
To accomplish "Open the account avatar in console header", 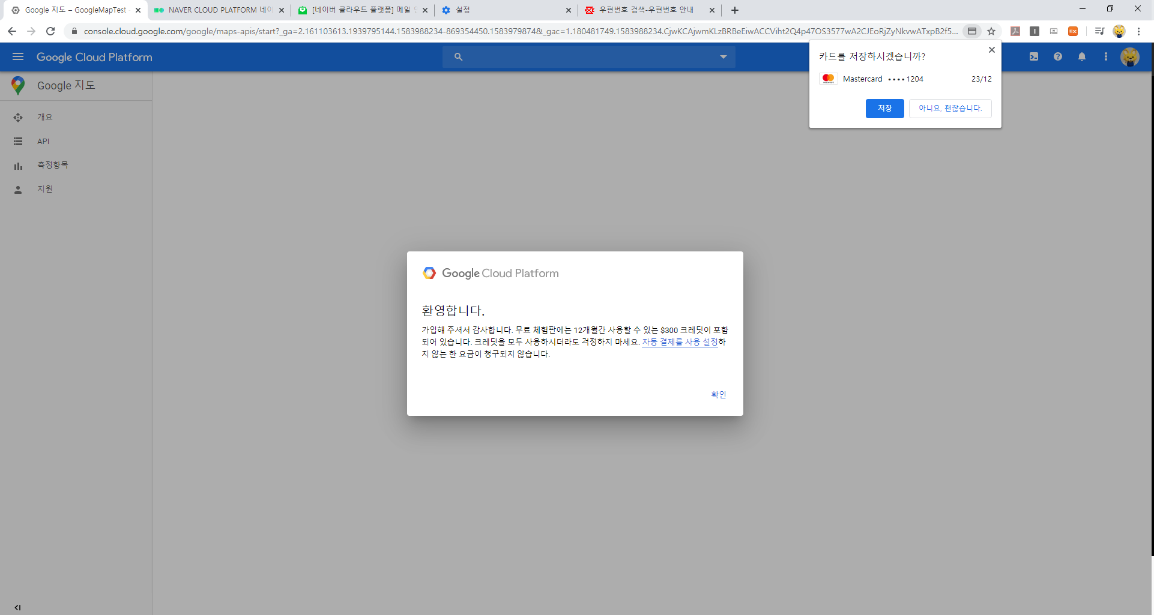I will tap(1130, 57).
